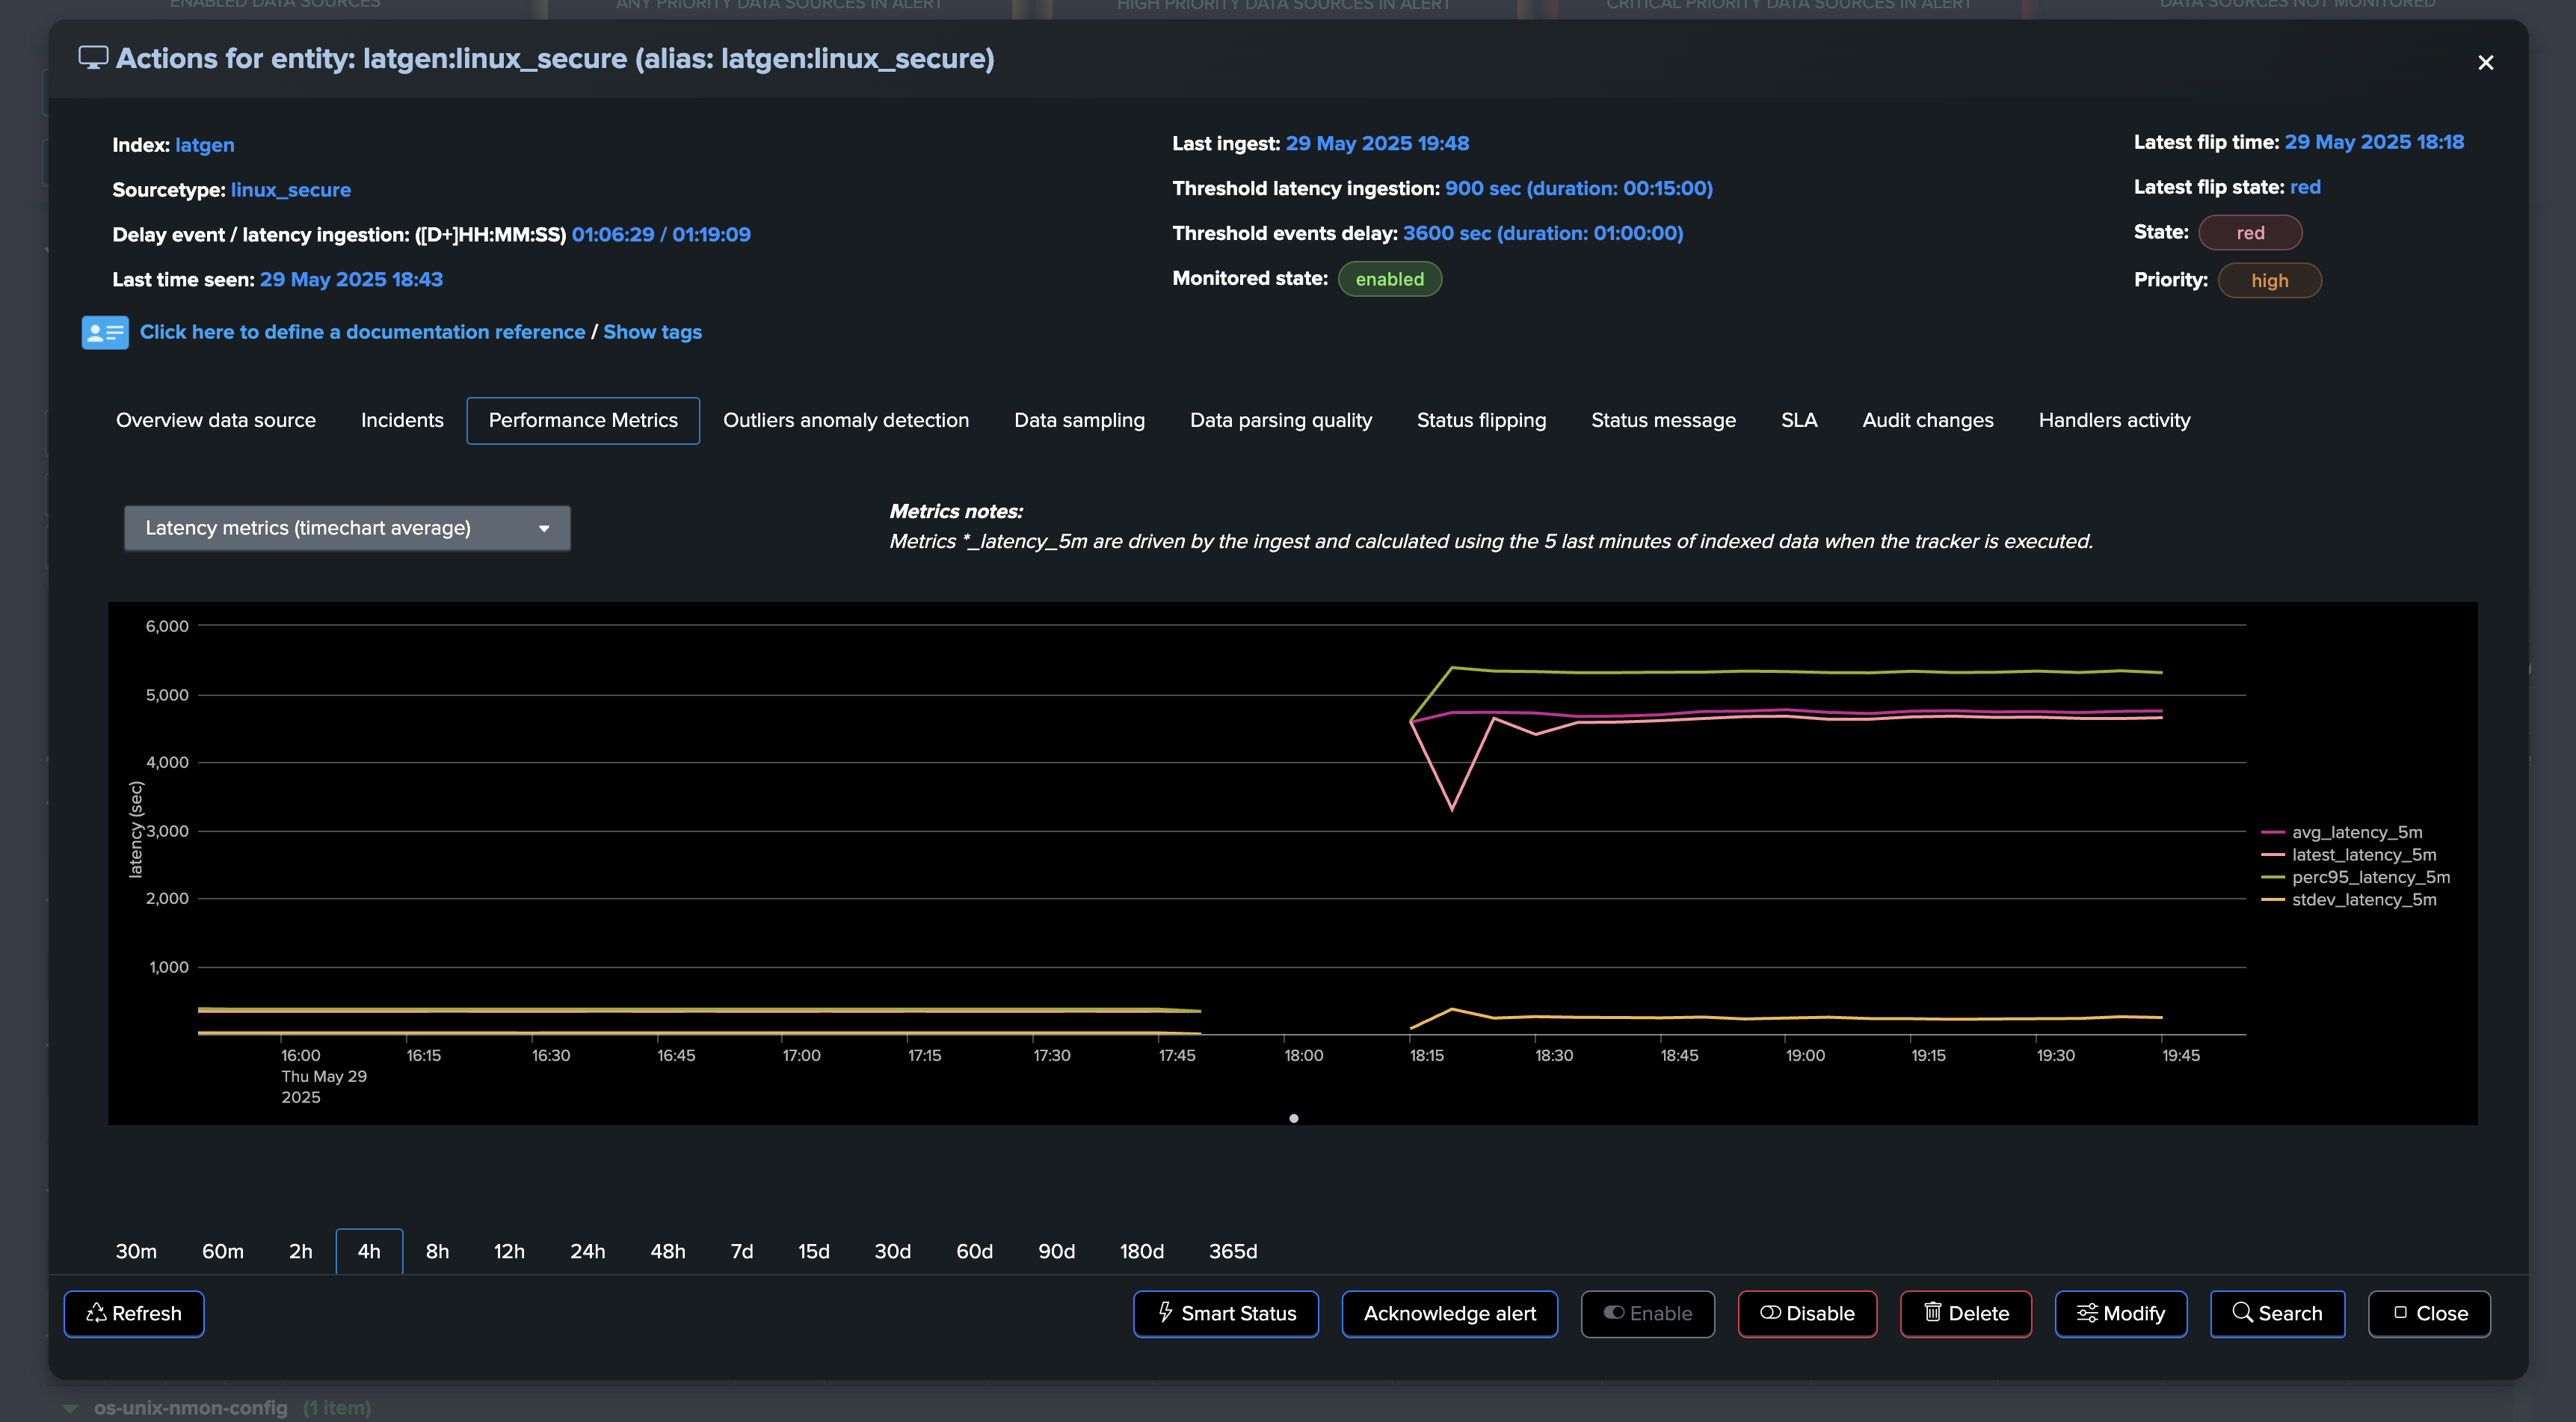2576x1422 pixels.
Task: Open the Latency metrics dropdown
Action: pyautogui.click(x=347, y=528)
